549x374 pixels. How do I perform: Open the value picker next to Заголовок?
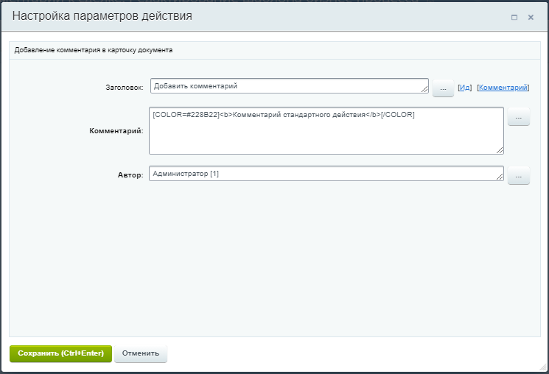click(x=443, y=88)
